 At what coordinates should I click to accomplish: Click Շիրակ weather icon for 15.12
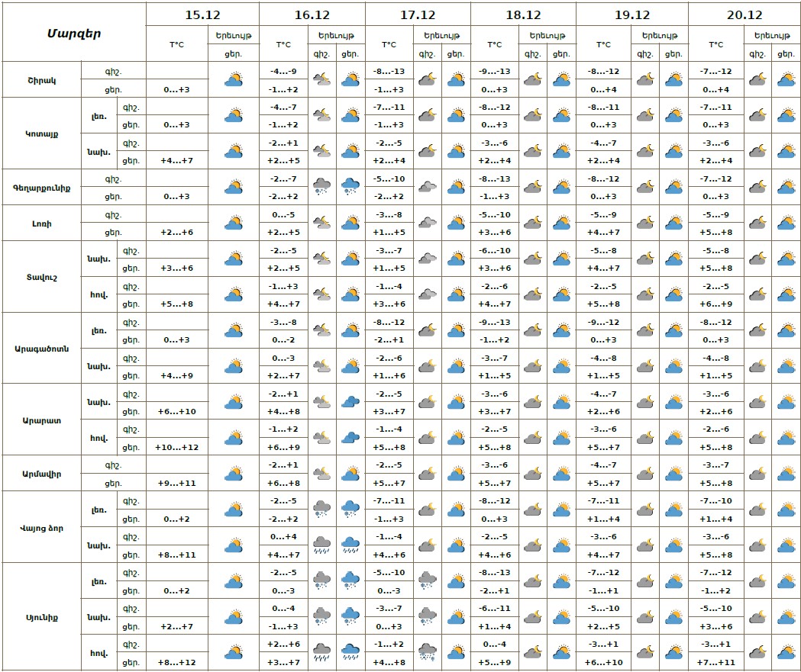pos(234,79)
